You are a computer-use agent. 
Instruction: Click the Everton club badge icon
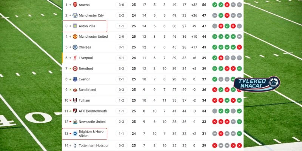tap(75, 79)
